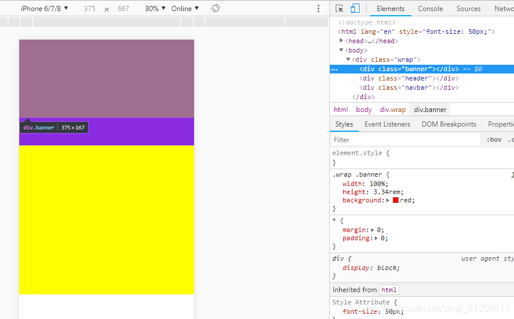Collapse the body element node
514x319 pixels.
point(342,50)
